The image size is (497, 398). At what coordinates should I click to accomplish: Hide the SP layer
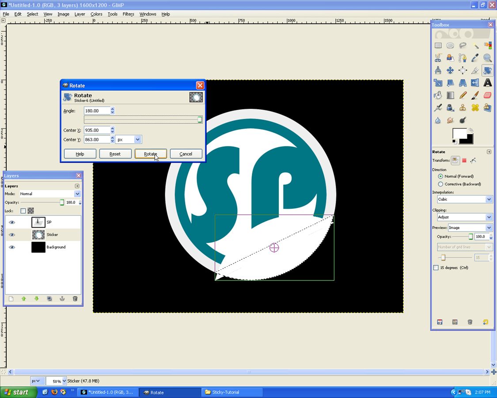tap(12, 222)
